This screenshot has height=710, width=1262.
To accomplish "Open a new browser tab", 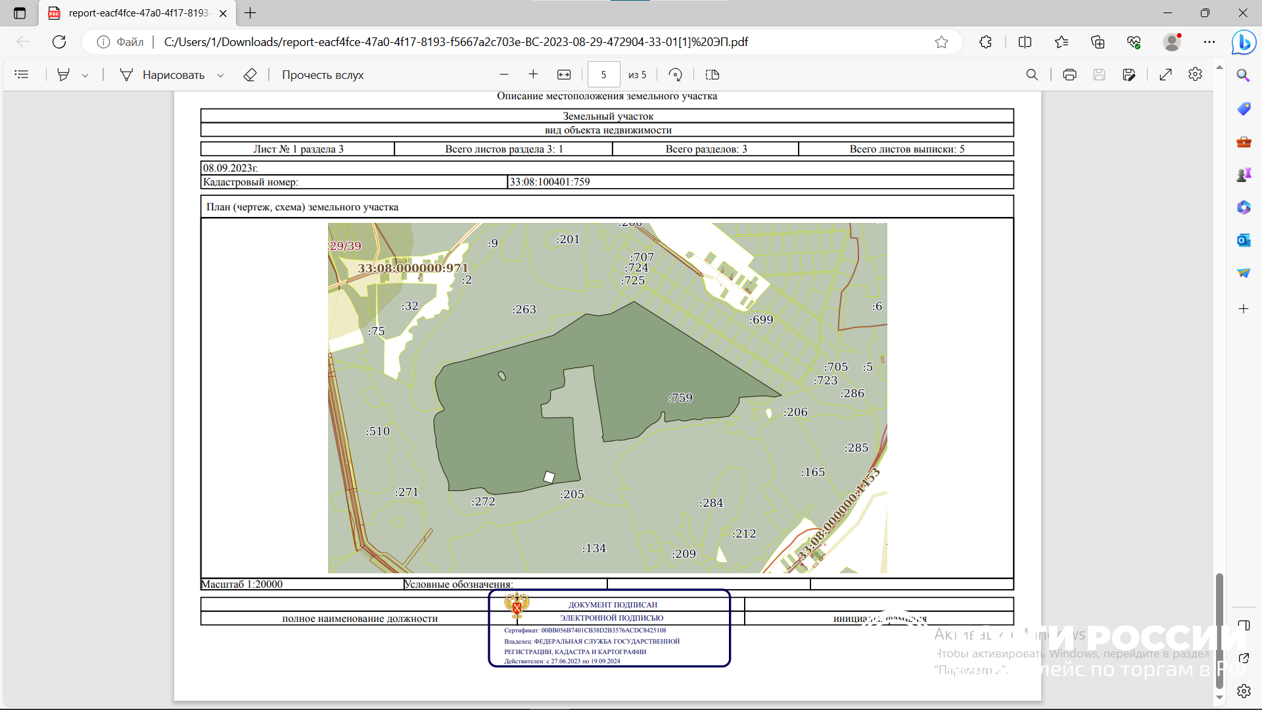I will pos(250,13).
